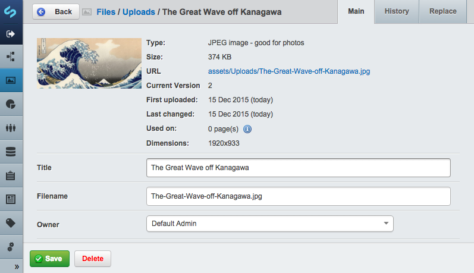Click the clipboard icon in sidebar

click(11, 175)
